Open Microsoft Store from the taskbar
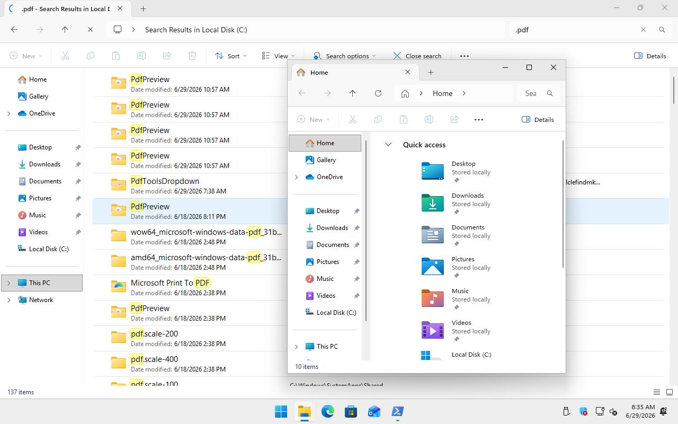The height and width of the screenshot is (424, 678). 351,411
